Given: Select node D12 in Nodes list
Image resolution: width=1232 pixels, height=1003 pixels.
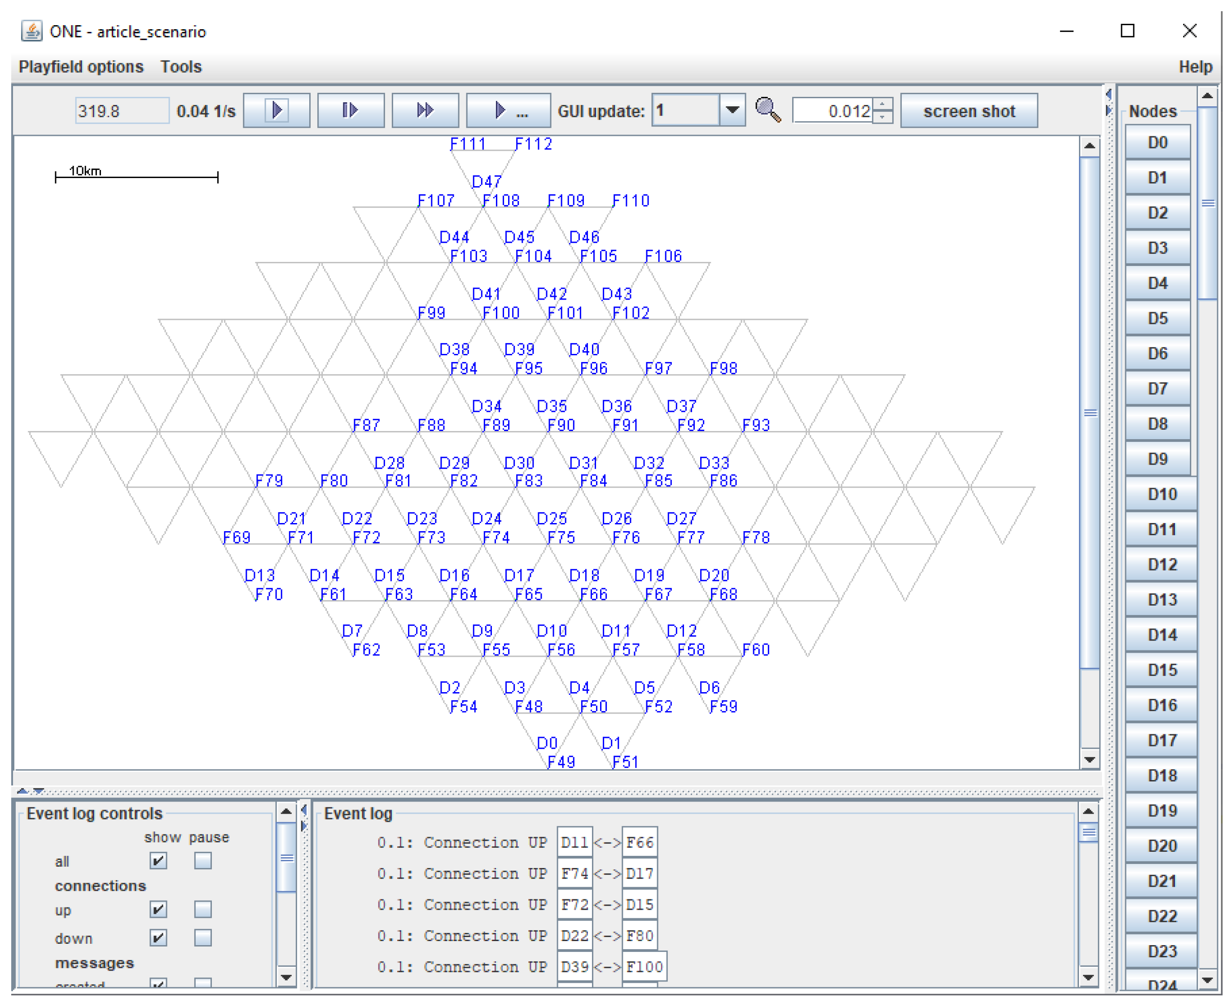Looking at the screenshot, I should (1162, 564).
